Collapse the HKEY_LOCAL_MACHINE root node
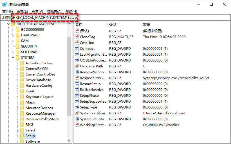Screen dimensions: 231x144 pyautogui.click(x=8, y=24)
